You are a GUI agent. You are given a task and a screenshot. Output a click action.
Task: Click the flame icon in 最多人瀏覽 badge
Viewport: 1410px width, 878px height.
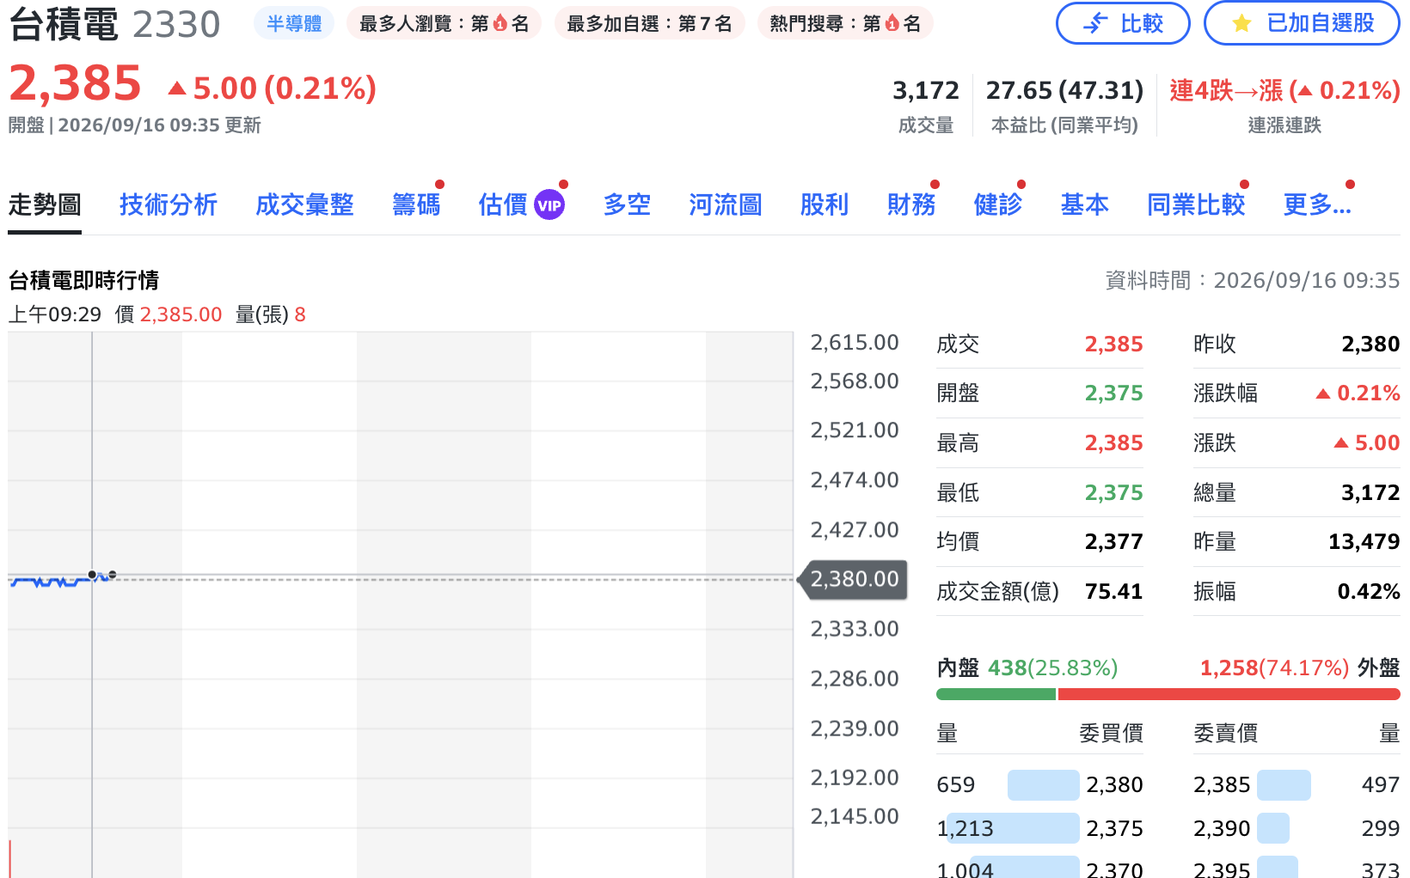click(x=500, y=24)
